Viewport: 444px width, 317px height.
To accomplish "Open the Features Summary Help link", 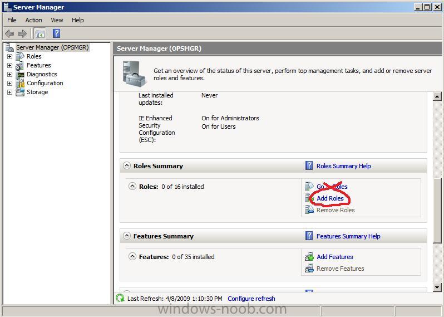I will coord(348,236).
